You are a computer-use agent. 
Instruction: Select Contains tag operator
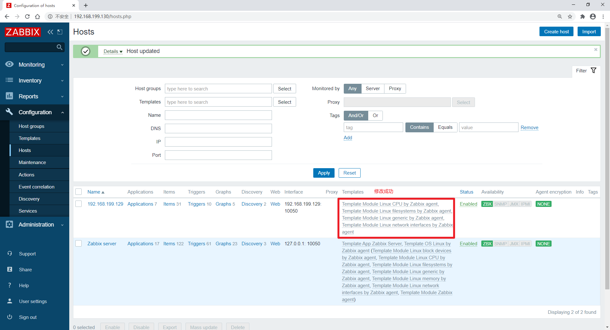[x=419, y=127]
